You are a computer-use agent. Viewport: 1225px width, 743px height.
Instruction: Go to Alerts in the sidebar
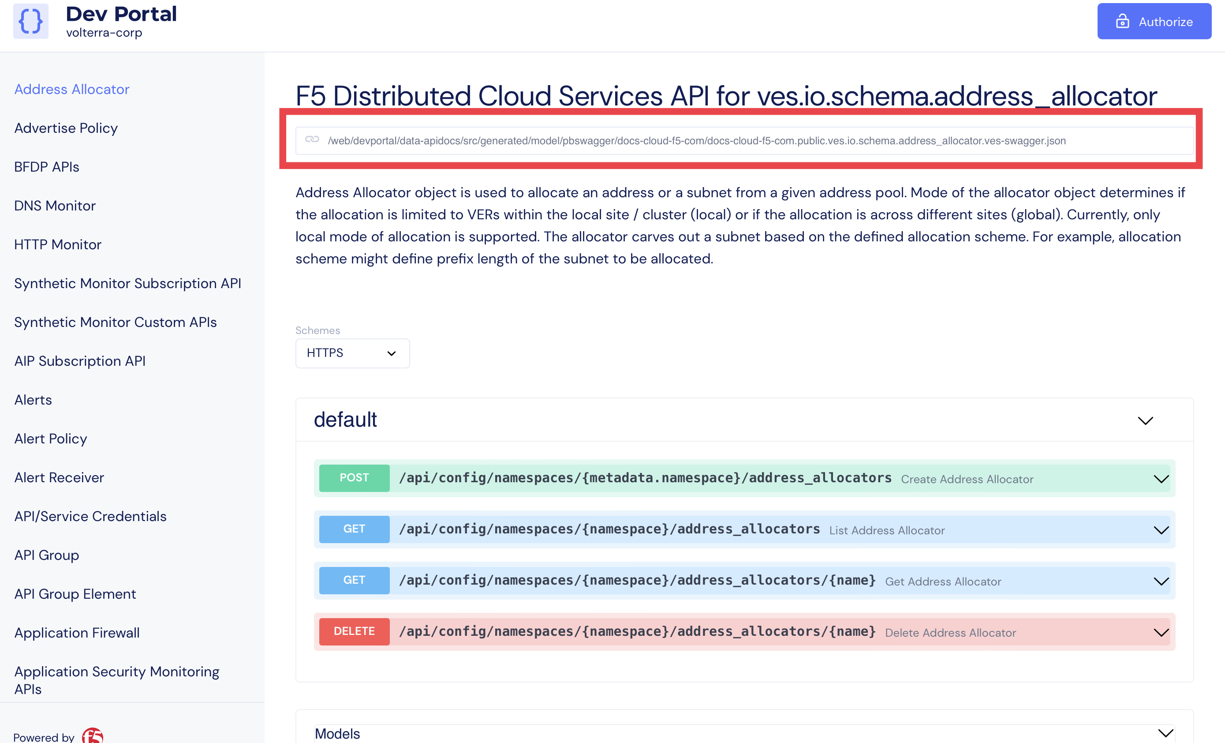pyautogui.click(x=33, y=399)
